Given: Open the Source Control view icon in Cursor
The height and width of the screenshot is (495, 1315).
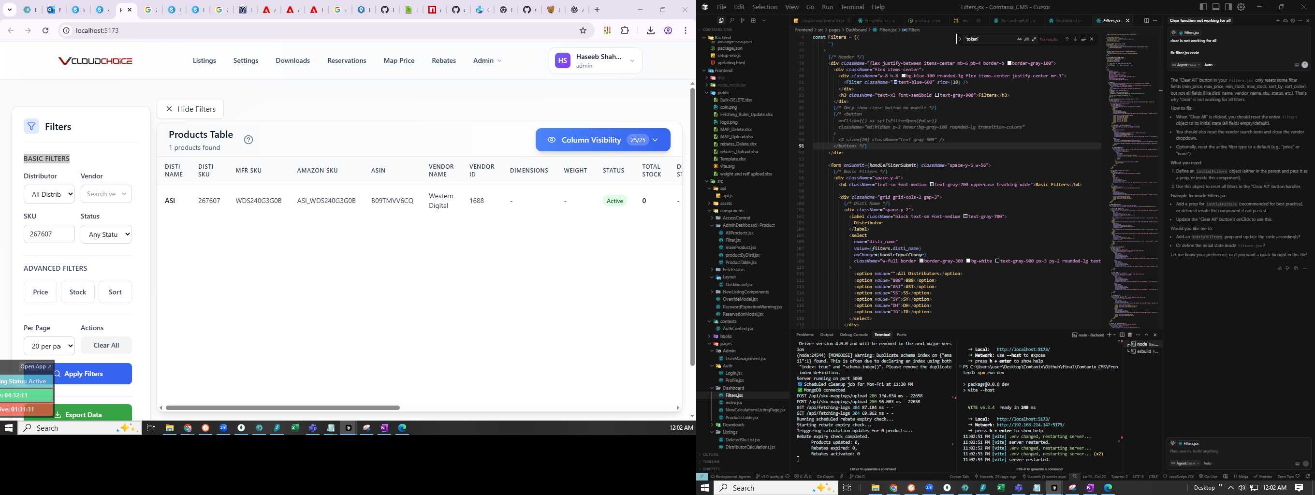Looking at the screenshot, I should pos(742,20).
